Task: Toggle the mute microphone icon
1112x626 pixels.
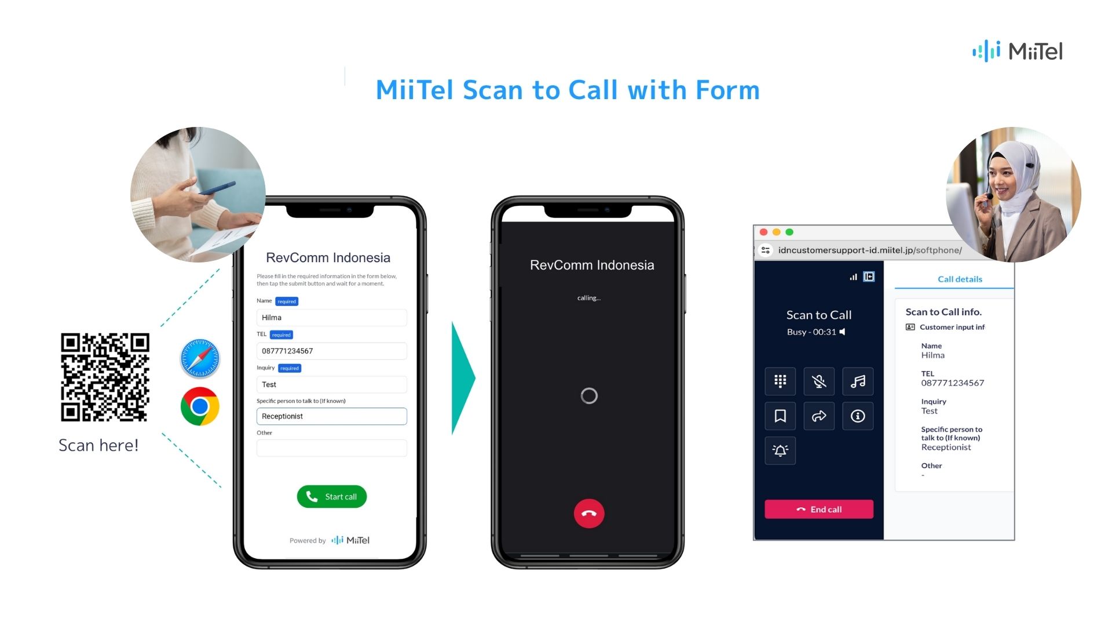Action: (818, 381)
